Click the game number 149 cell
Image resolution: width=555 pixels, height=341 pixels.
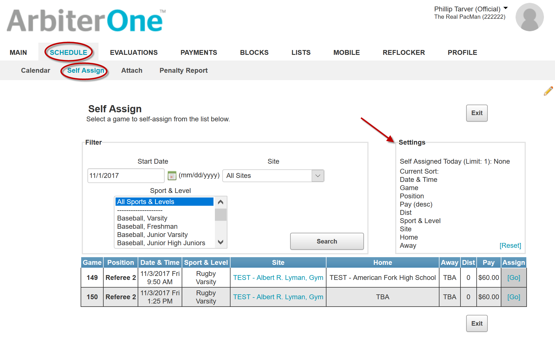coord(92,278)
